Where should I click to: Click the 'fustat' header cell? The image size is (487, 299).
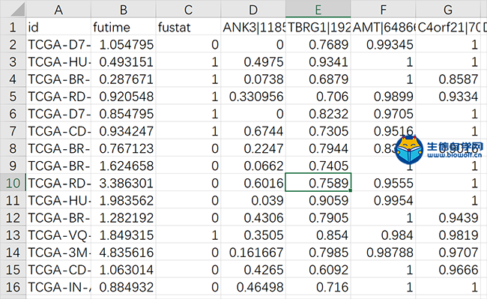coord(188,27)
